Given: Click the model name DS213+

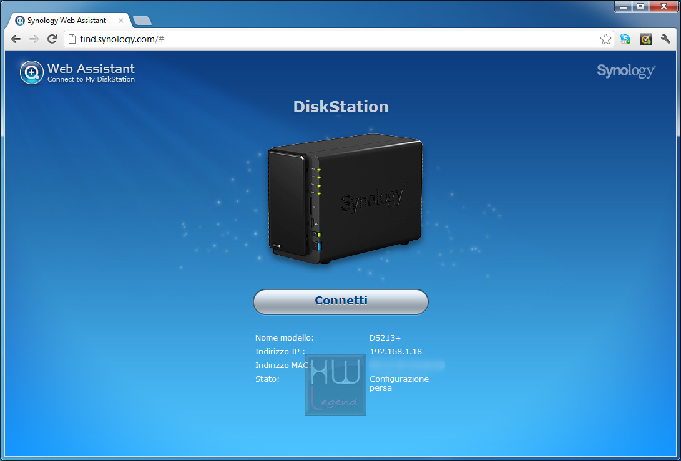Looking at the screenshot, I should click(x=385, y=337).
